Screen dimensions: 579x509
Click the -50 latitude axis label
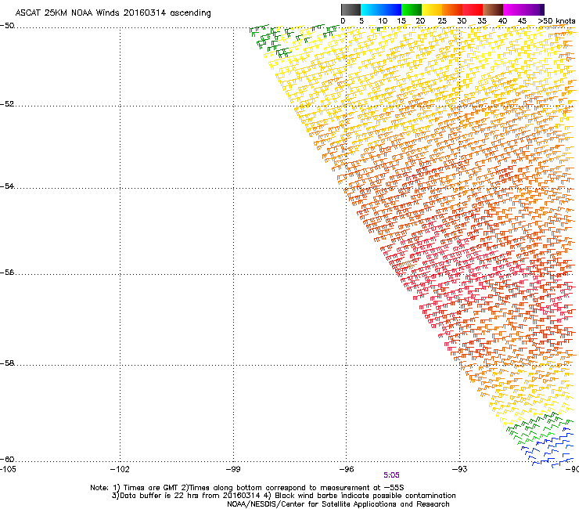coord(7,26)
